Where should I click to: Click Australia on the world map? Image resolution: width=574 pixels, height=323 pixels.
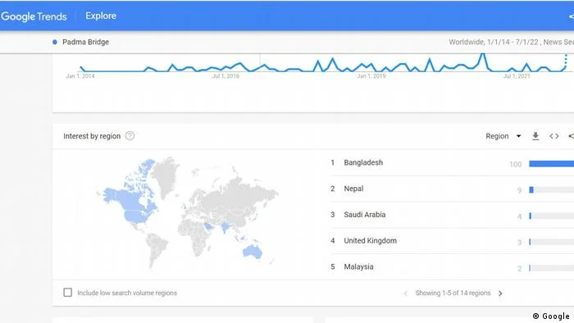pyautogui.click(x=253, y=252)
